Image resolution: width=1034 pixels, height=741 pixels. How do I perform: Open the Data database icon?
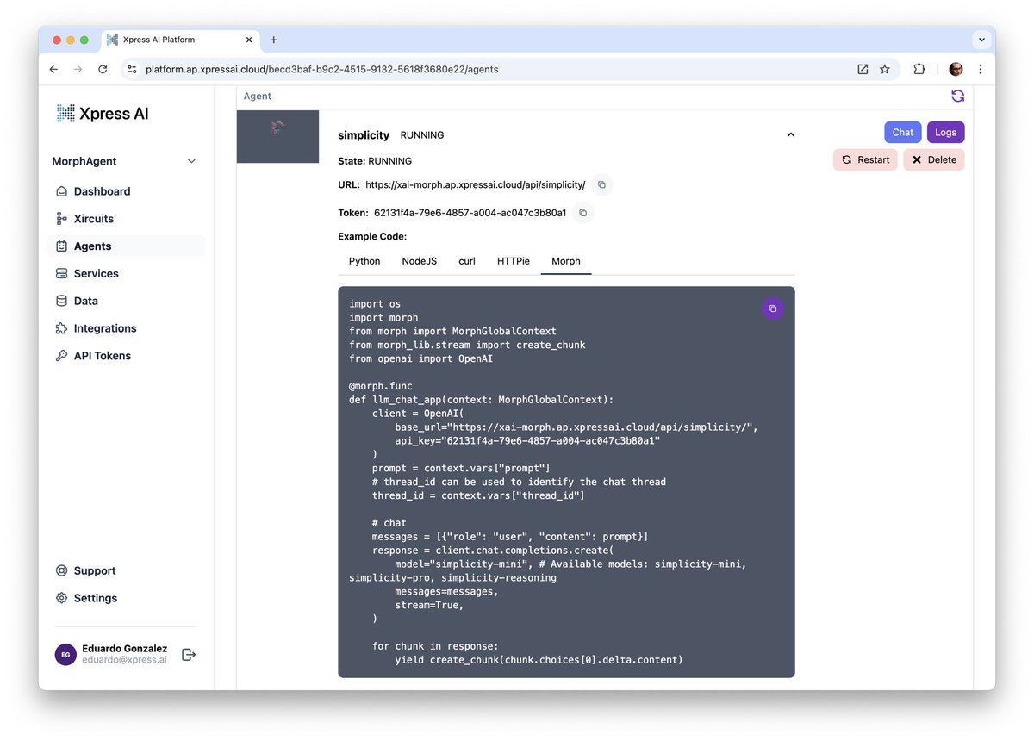click(x=61, y=301)
